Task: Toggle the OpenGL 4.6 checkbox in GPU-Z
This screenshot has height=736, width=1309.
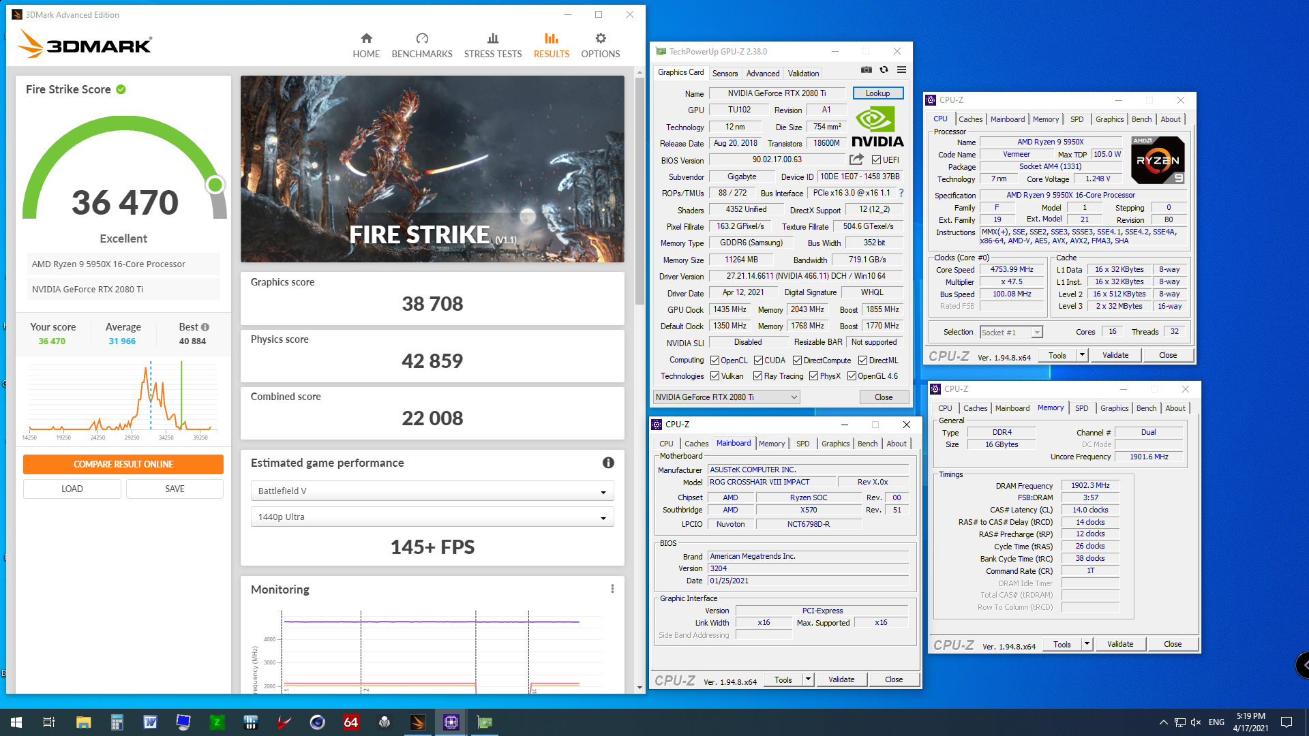Action: [x=852, y=376]
